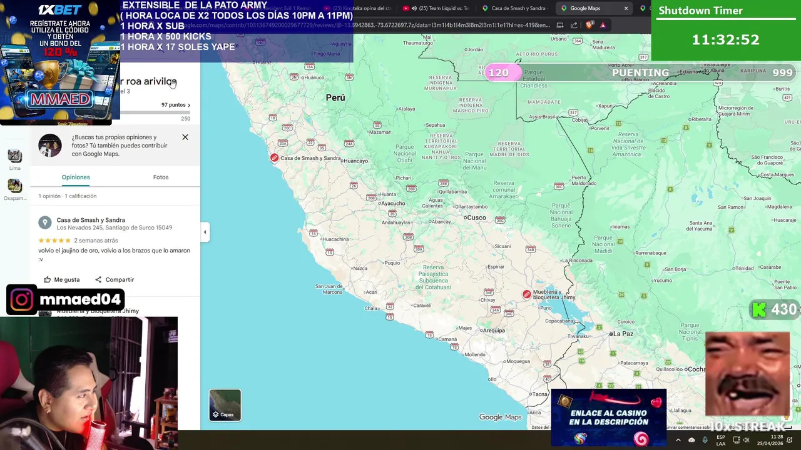Open the Capas layers thumbnail
This screenshot has height=450, width=801.
(x=225, y=405)
